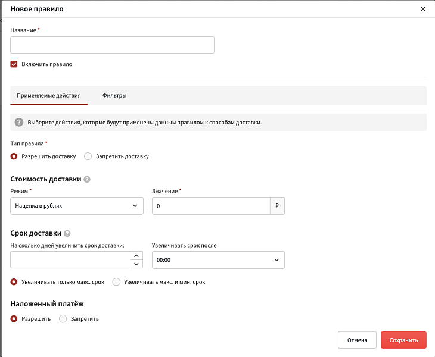This screenshot has height=357, width=435.
Task: Toggle the Включить правило checkbox
Action: tap(14, 64)
